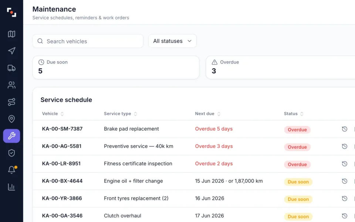Click Overdue badge for KA-00-SM-7387
This screenshot has width=355, height=222.
pyautogui.click(x=297, y=129)
